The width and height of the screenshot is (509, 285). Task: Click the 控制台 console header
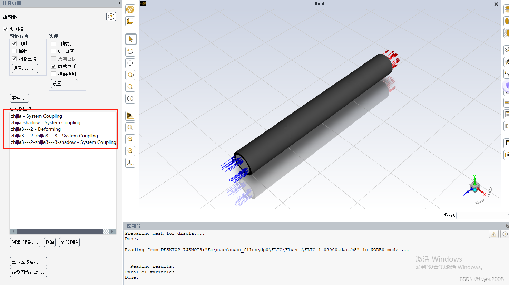134,226
